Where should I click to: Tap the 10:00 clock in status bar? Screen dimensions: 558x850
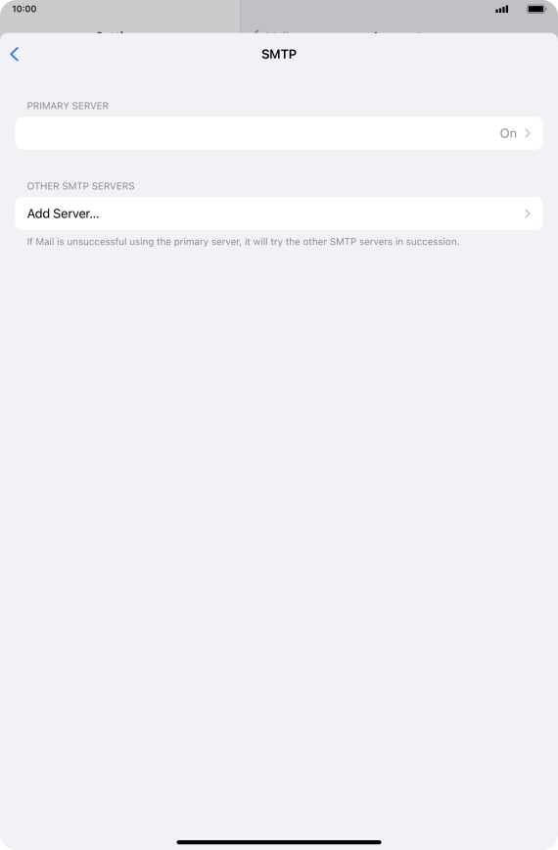24,9
